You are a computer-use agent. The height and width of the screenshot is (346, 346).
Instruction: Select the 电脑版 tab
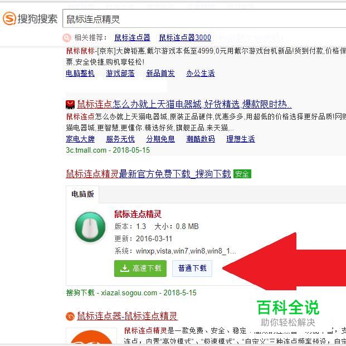click(82, 194)
